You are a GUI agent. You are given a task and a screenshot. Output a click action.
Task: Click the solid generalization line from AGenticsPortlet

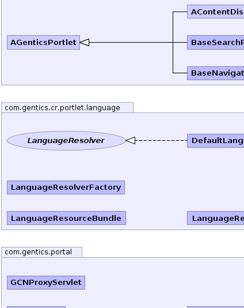[x=131, y=43]
